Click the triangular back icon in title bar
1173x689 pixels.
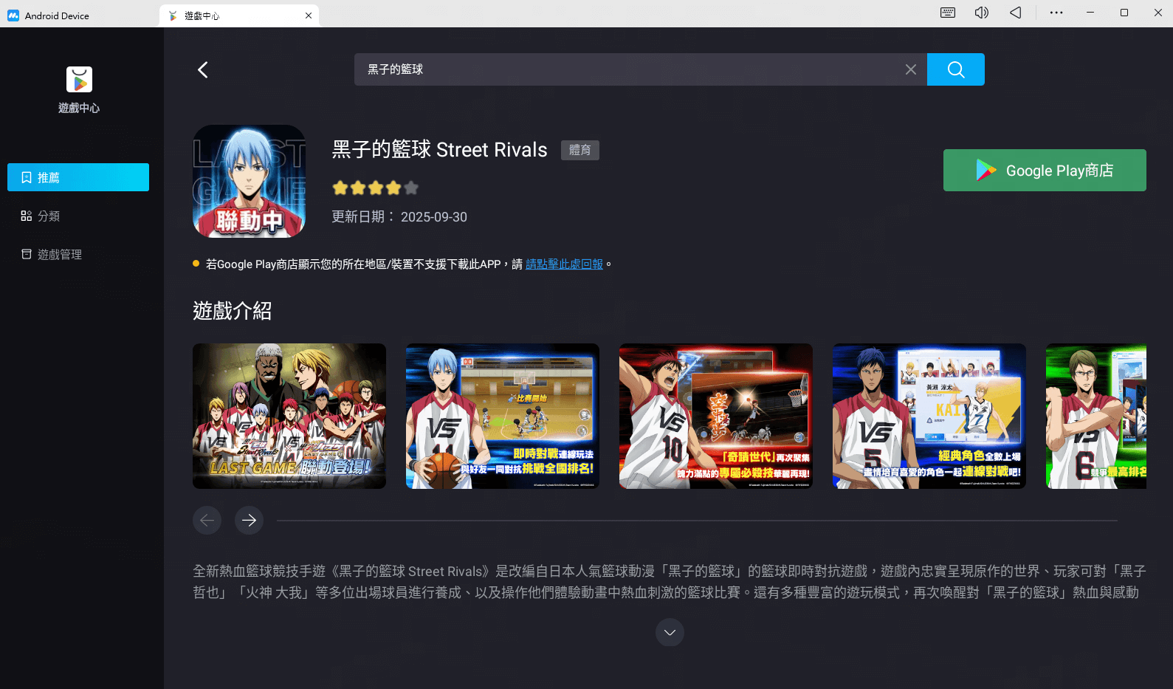pos(1016,13)
